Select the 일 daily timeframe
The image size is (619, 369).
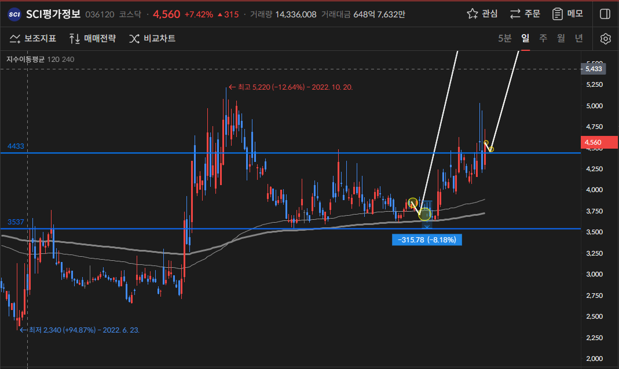point(525,38)
